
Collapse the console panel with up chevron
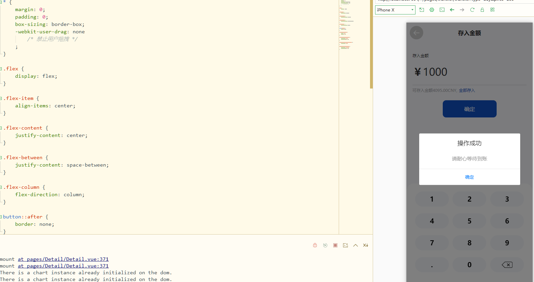tap(356, 245)
